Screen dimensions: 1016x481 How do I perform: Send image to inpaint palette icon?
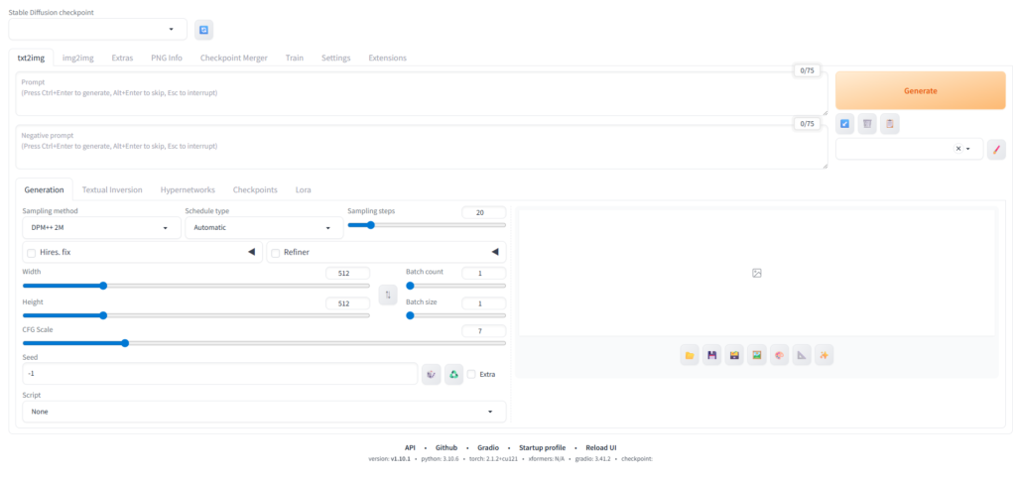coord(780,356)
